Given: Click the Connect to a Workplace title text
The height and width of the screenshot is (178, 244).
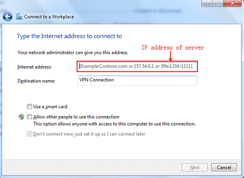Looking at the screenshot, I should (49, 17).
